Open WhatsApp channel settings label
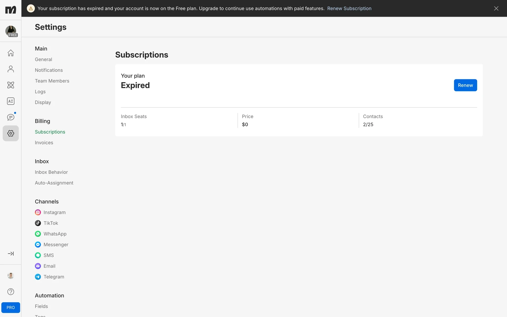Viewport: 507px width, 317px height. (x=55, y=234)
